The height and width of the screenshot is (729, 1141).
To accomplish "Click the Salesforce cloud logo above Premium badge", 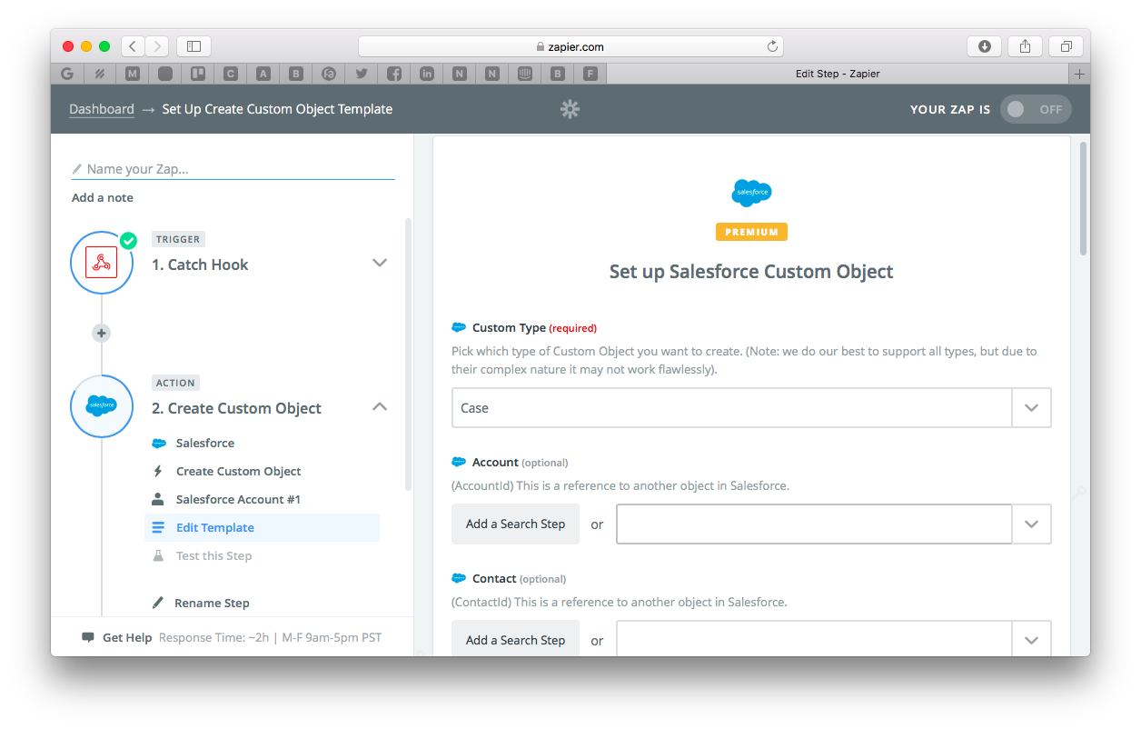I will pos(751,193).
